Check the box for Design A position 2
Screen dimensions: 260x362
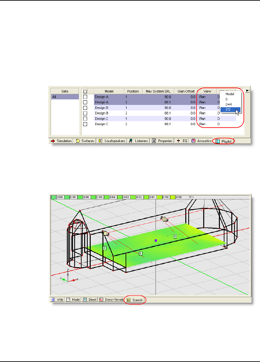tap(85, 102)
